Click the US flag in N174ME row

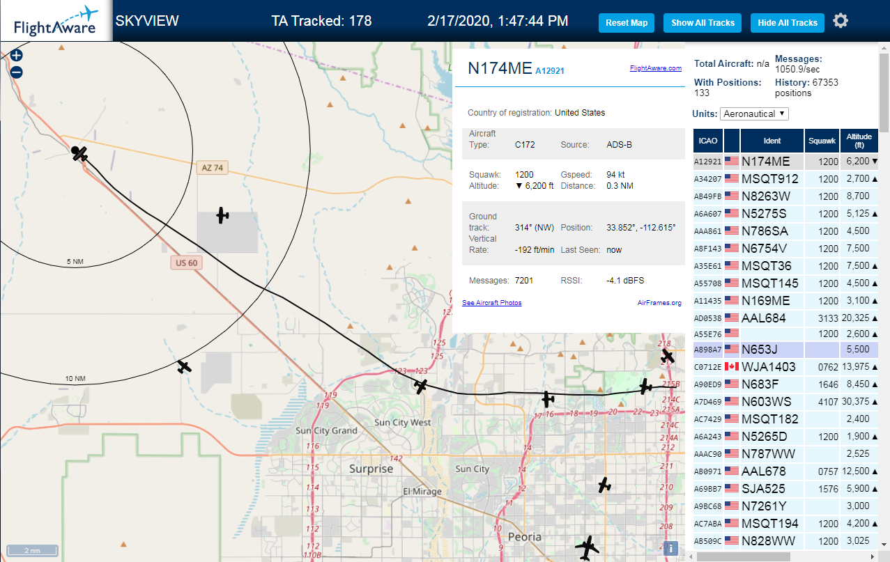732,162
